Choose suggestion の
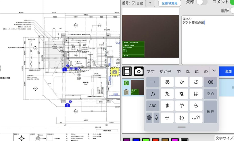Image resolution: width=234 pixels, height=141 pixels. (x=206, y=71)
